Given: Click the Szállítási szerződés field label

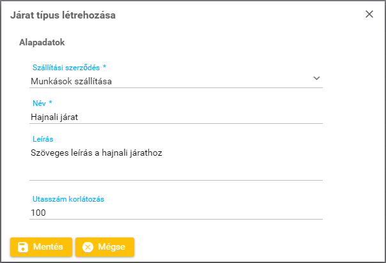Looking at the screenshot, I should click(66, 67).
